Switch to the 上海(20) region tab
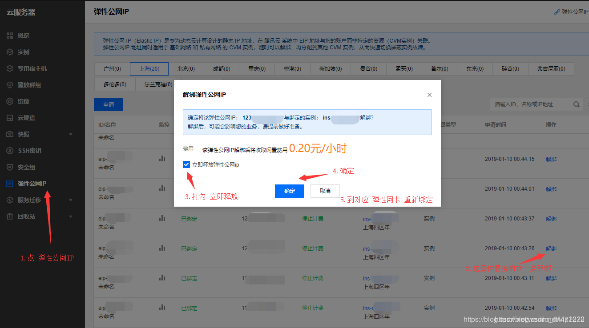 coord(149,69)
